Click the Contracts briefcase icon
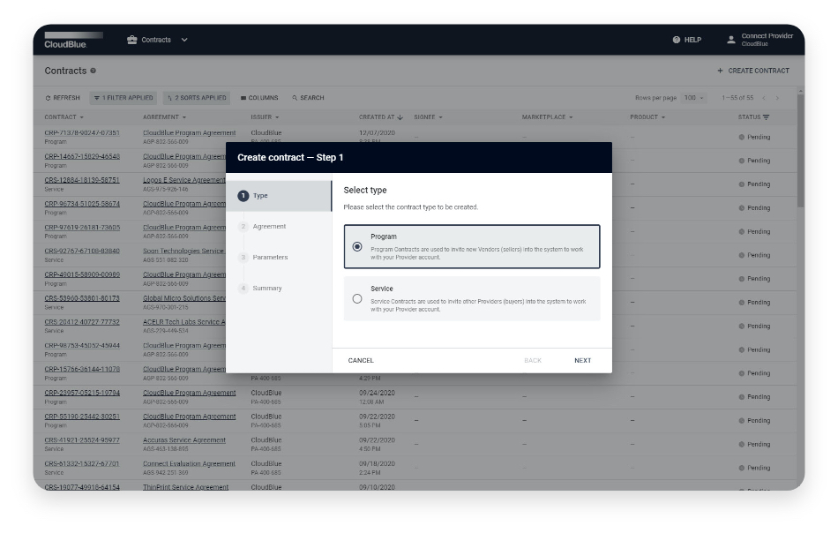The height and width of the screenshot is (533, 838). [132, 40]
